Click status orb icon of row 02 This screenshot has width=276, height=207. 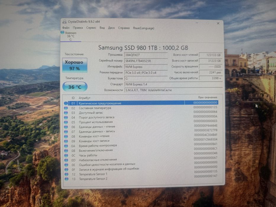pos(66,108)
